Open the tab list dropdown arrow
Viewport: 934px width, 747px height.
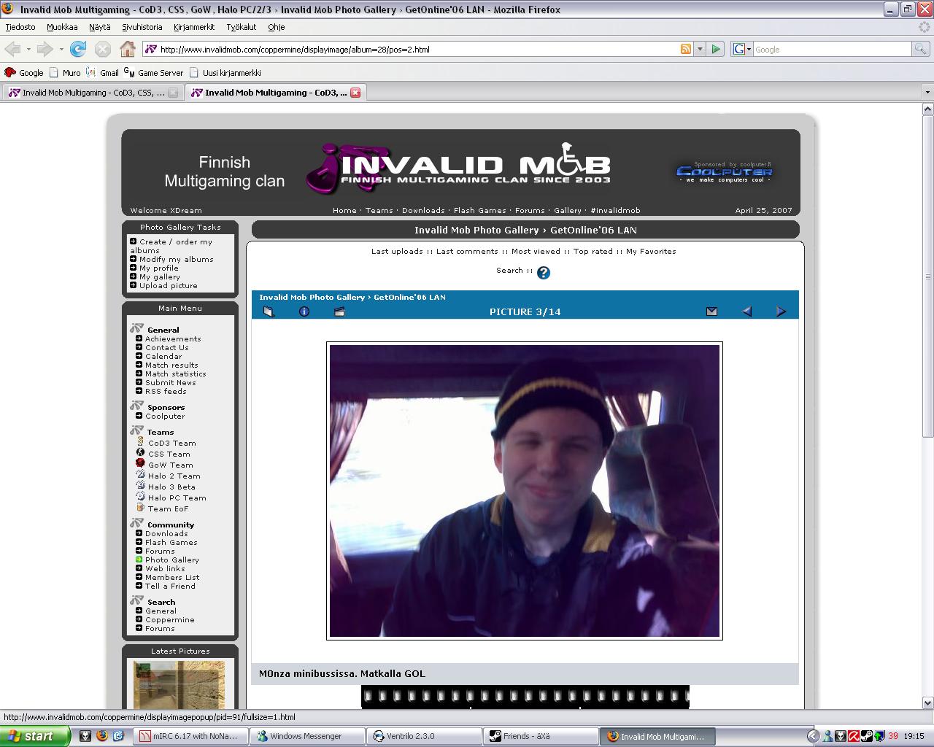(927, 93)
